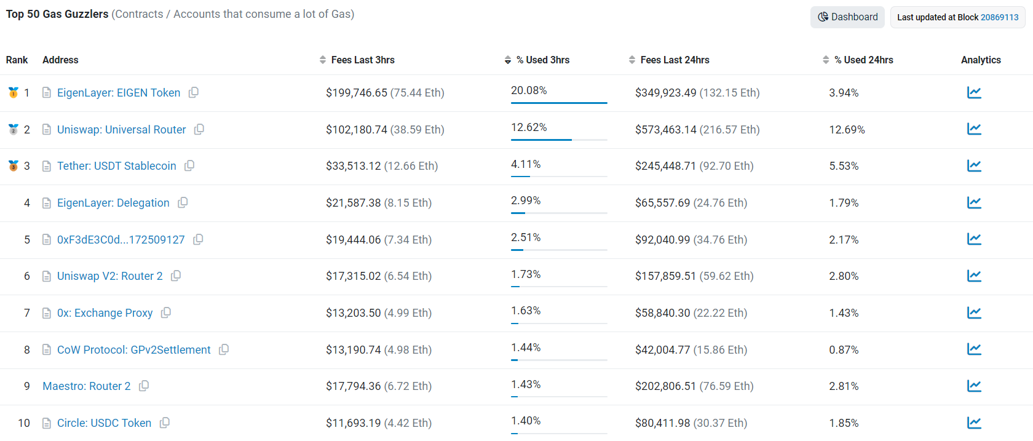Open analytics chart for Uniswap: Universal Router
The width and height of the screenshot is (1033, 441).
(974, 129)
